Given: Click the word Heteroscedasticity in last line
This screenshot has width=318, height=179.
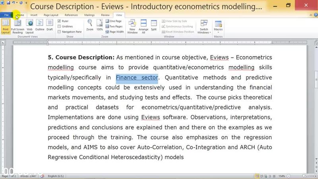Looking at the screenshot, I should [136, 157].
